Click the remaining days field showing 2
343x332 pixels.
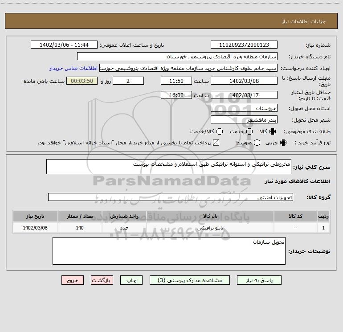128,81
